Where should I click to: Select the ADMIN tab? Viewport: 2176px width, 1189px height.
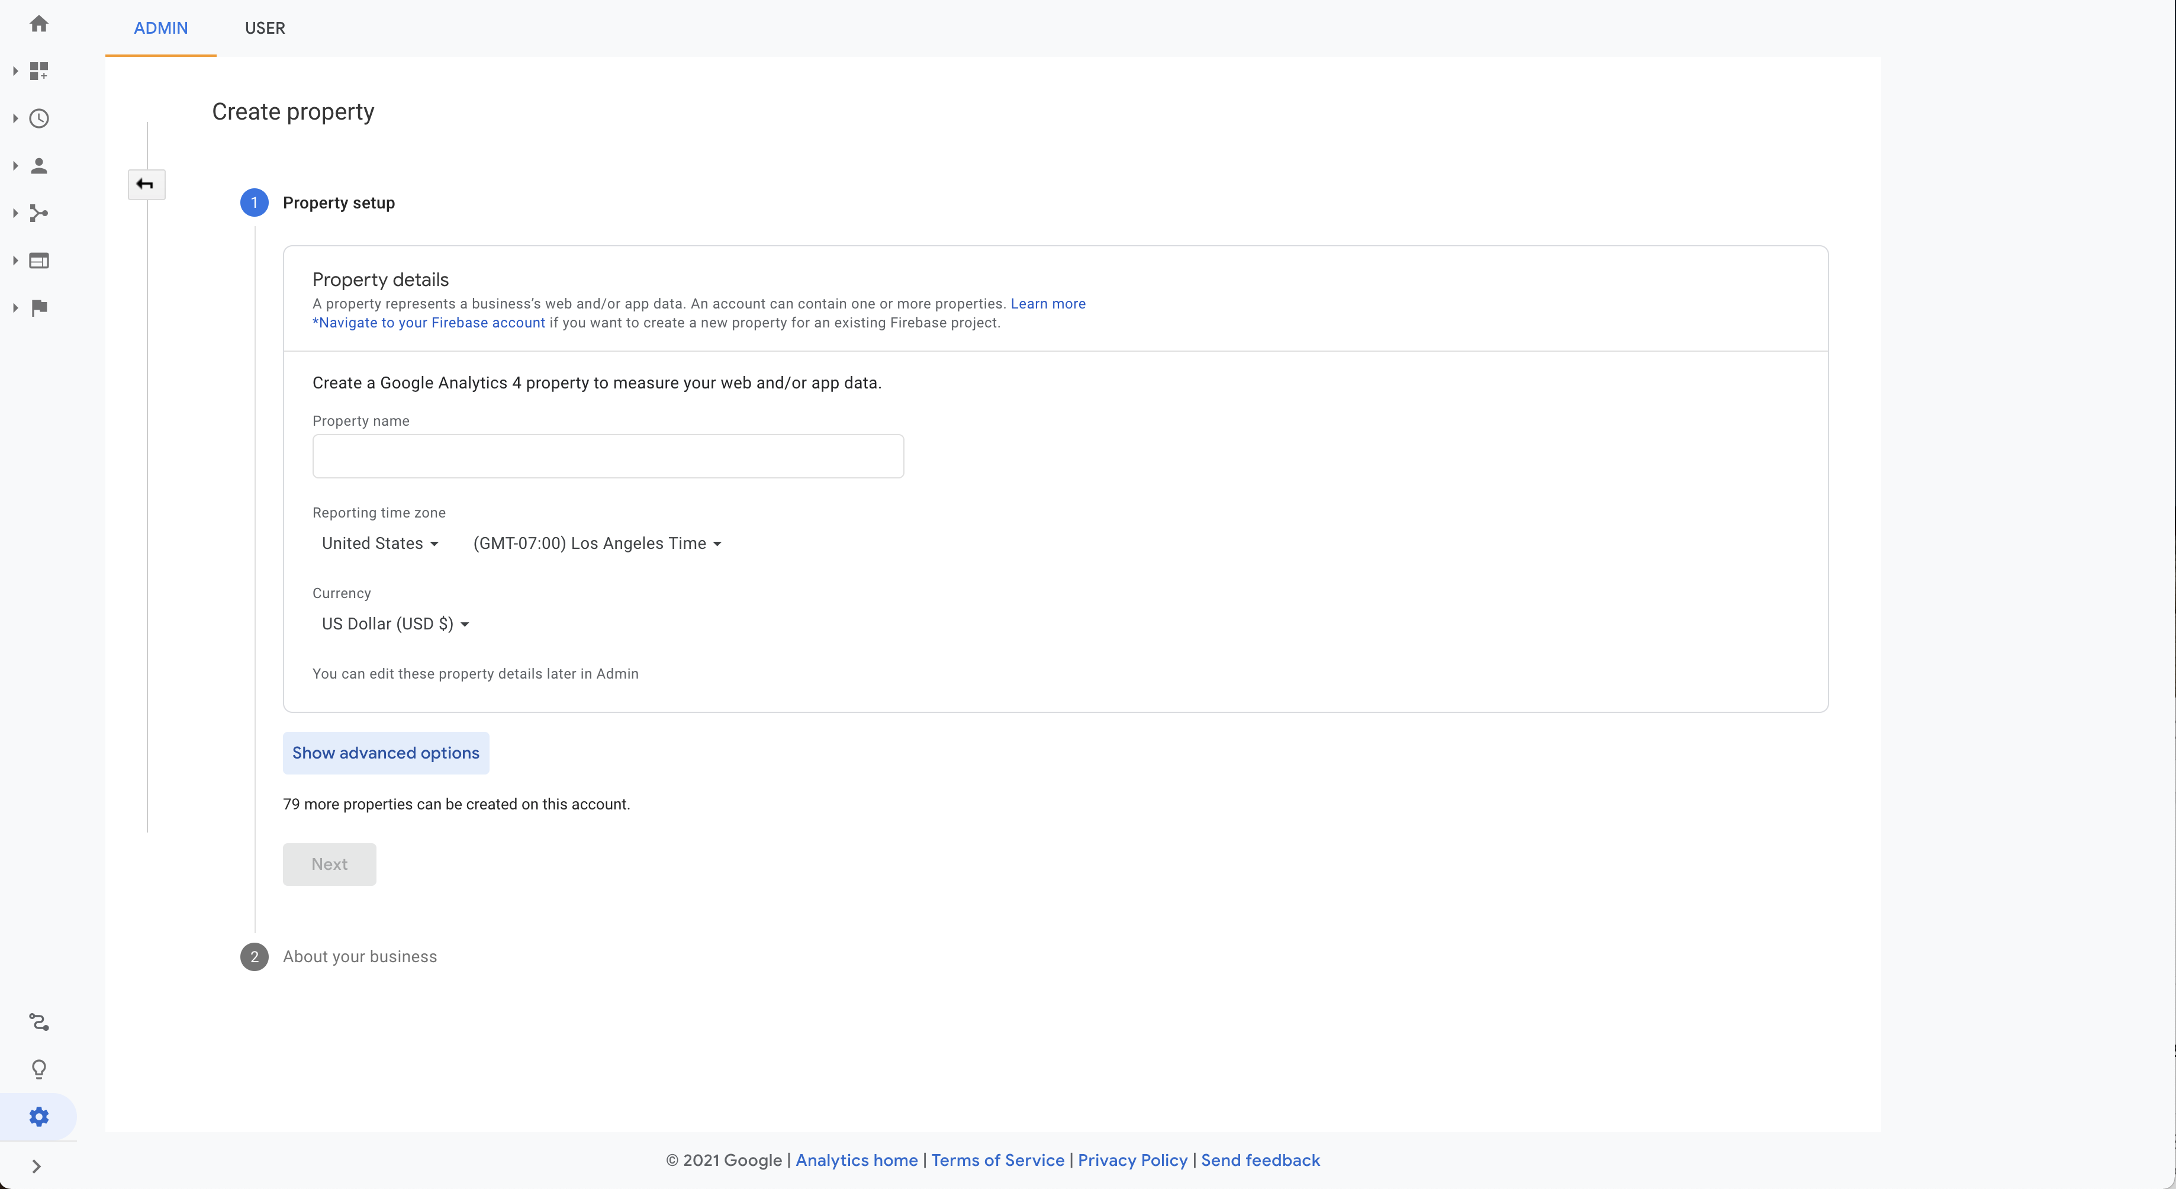160,28
